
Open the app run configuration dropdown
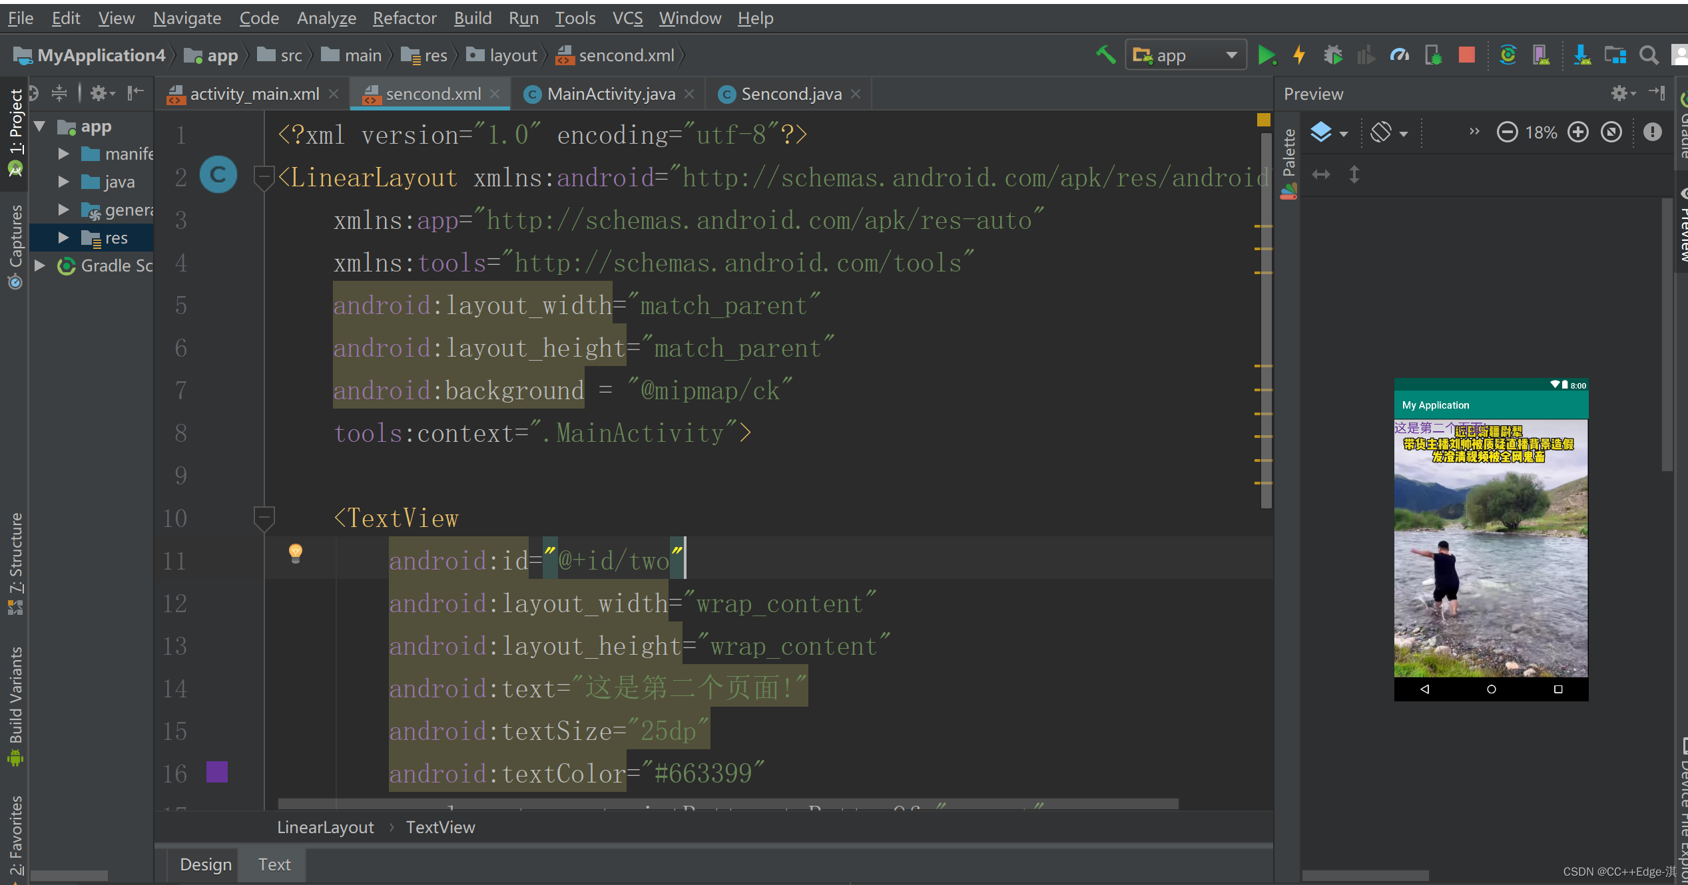(x=1232, y=55)
